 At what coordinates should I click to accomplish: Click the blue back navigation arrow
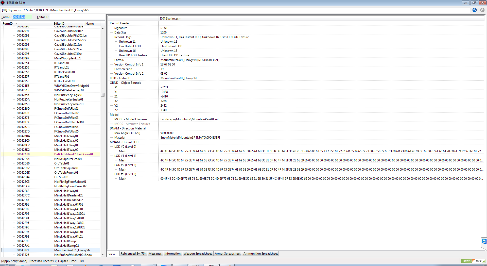click(x=474, y=10)
